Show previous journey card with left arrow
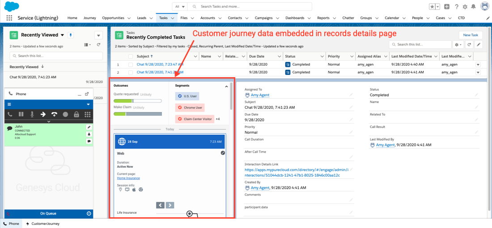 click(160, 205)
